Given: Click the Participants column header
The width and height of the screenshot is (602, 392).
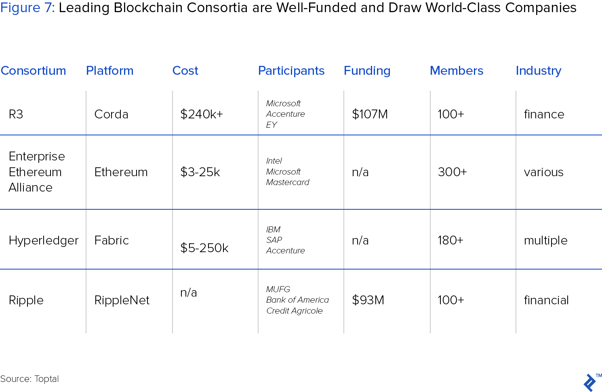Looking at the screenshot, I should pos(291,71).
